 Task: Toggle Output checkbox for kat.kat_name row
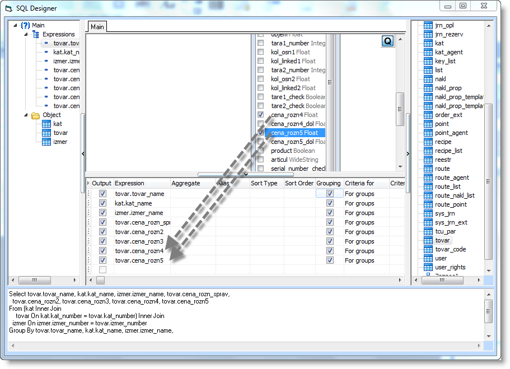click(x=102, y=203)
